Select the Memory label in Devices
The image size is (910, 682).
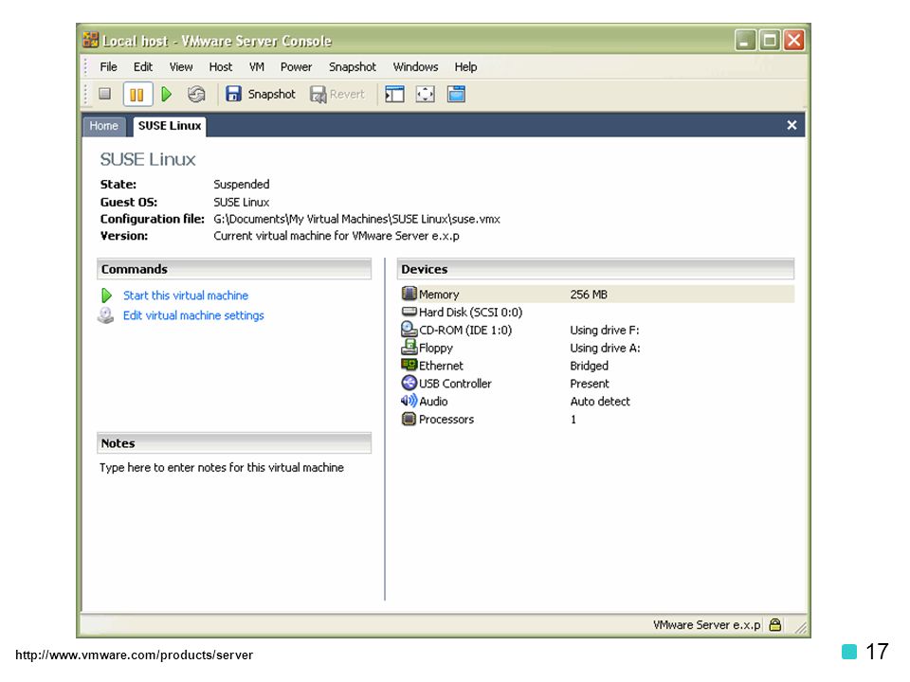[x=439, y=295]
